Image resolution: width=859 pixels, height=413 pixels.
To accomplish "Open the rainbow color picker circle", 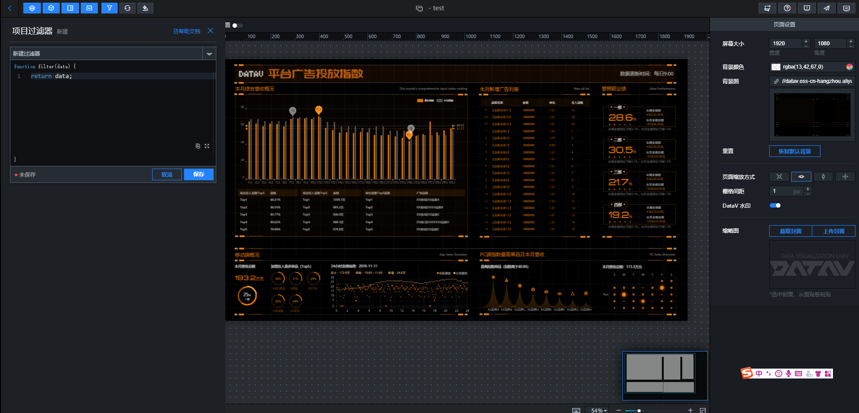I will pyautogui.click(x=850, y=67).
